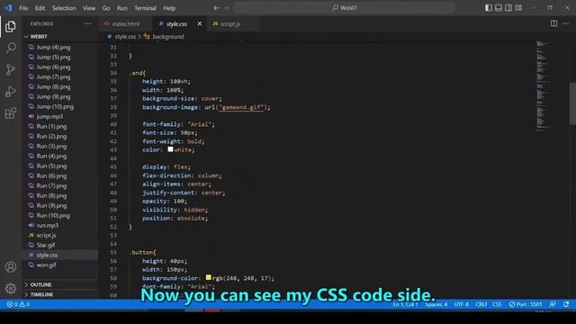This screenshot has height=324, width=576.
Task: Click the CRLF line ending status
Action: click(481, 304)
